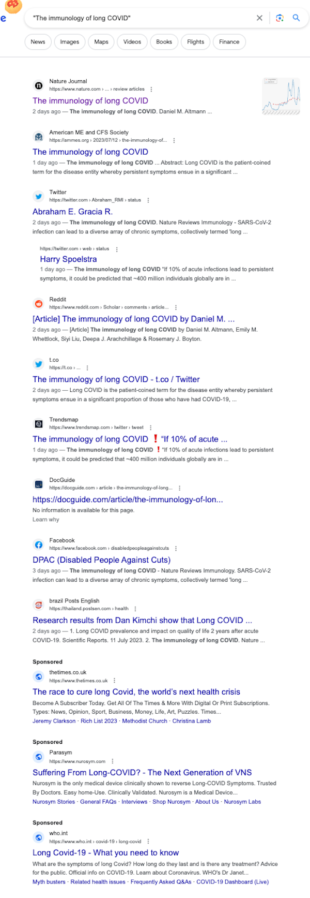Click the search magnifier icon

296,18
